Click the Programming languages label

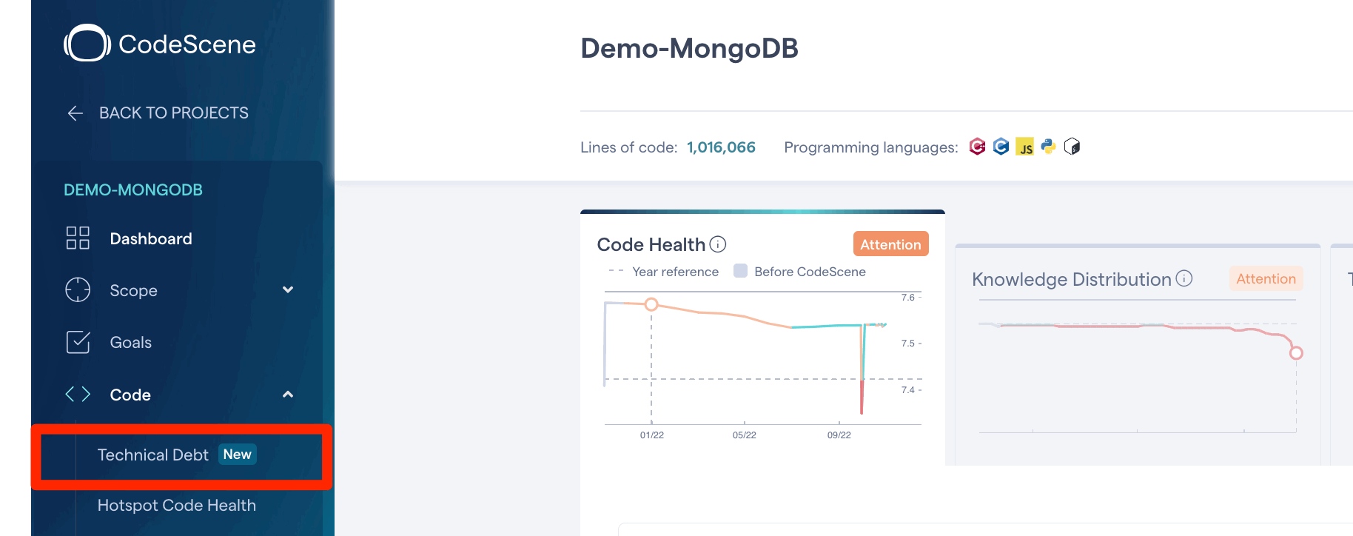[871, 147]
